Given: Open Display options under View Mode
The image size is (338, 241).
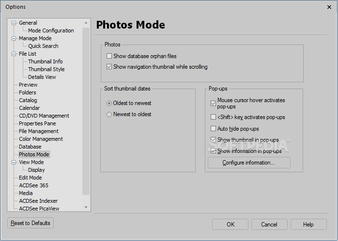Looking at the screenshot, I should point(36,170).
